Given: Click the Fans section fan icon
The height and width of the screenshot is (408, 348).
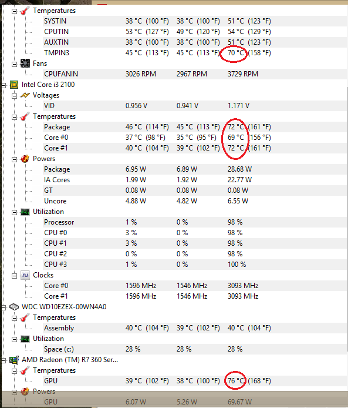Looking at the screenshot, I should click(25, 63).
